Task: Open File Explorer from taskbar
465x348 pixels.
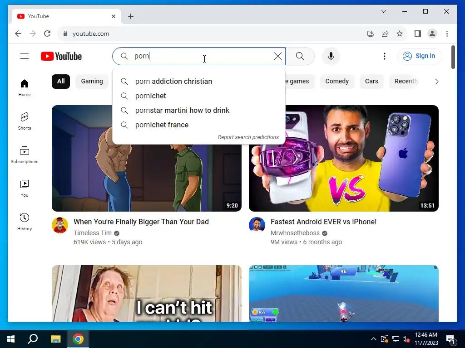Action: click(55, 339)
